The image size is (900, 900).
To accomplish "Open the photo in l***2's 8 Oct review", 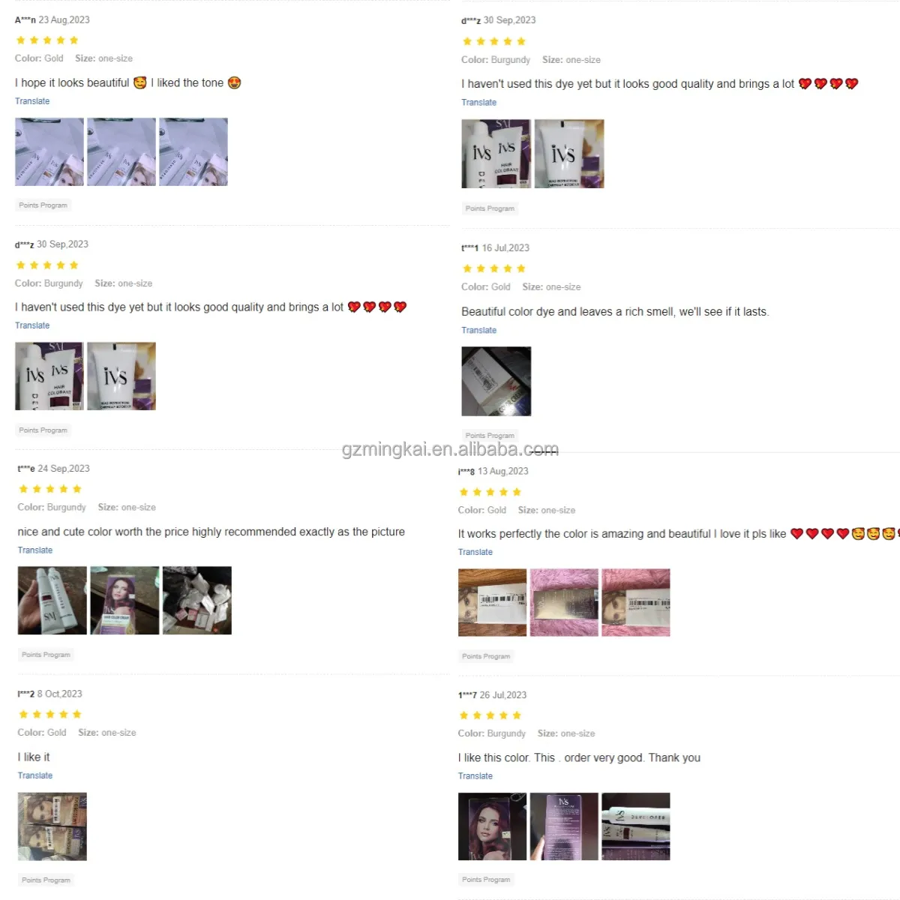I will tap(52, 826).
